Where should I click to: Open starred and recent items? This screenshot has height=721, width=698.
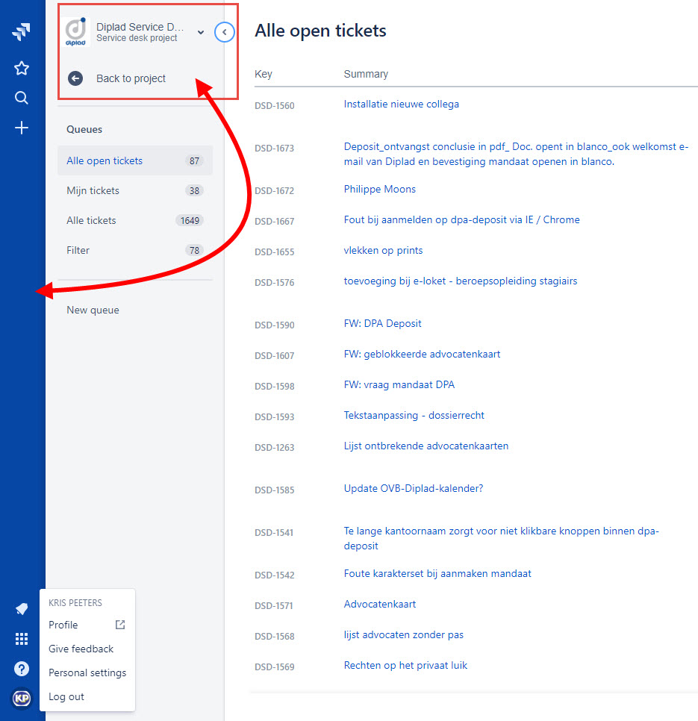pyautogui.click(x=21, y=68)
